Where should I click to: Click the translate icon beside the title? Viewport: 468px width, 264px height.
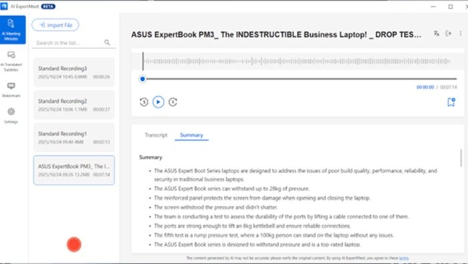point(437,33)
